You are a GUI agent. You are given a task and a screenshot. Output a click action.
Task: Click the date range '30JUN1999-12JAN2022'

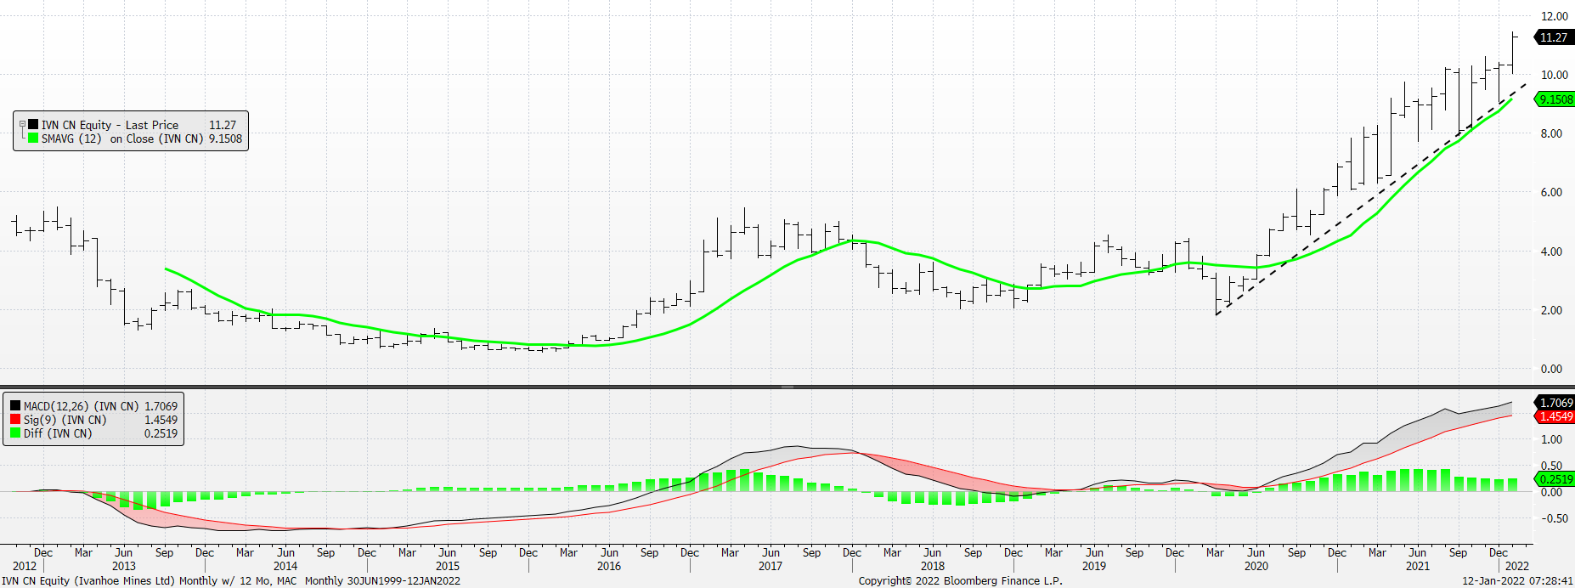[404, 581]
